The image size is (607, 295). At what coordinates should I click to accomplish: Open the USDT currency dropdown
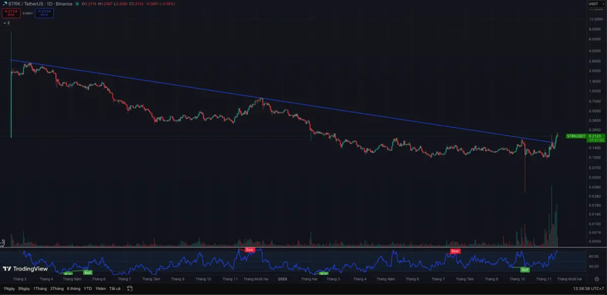pos(595,4)
